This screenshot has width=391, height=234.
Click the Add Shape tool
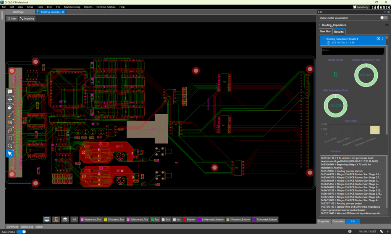[x=10, y=122]
